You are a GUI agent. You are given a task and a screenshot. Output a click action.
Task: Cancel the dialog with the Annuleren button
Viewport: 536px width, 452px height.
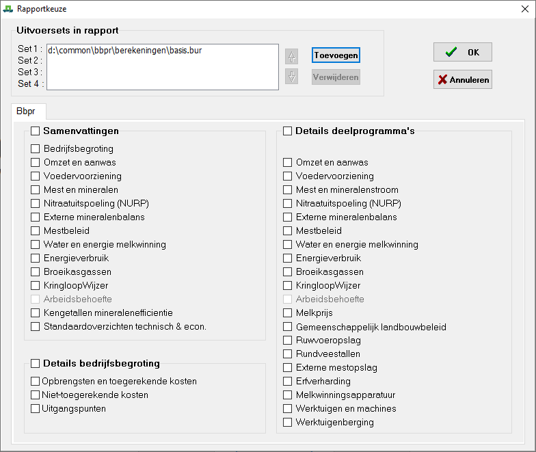(462, 80)
